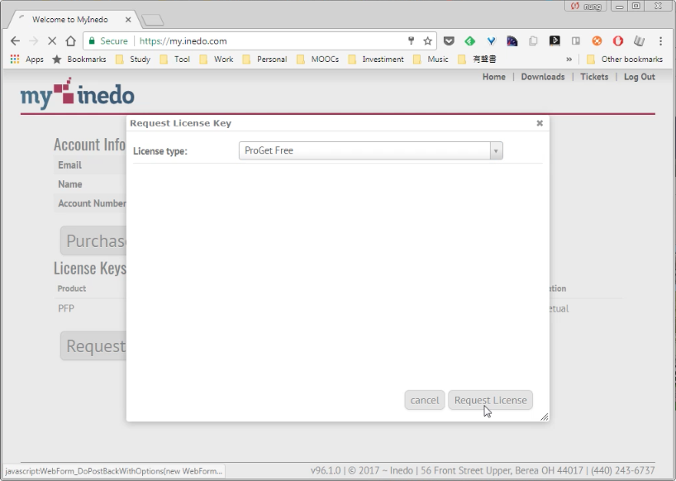Go back with browser back arrow

pyautogui.click(x=15, y=41)
